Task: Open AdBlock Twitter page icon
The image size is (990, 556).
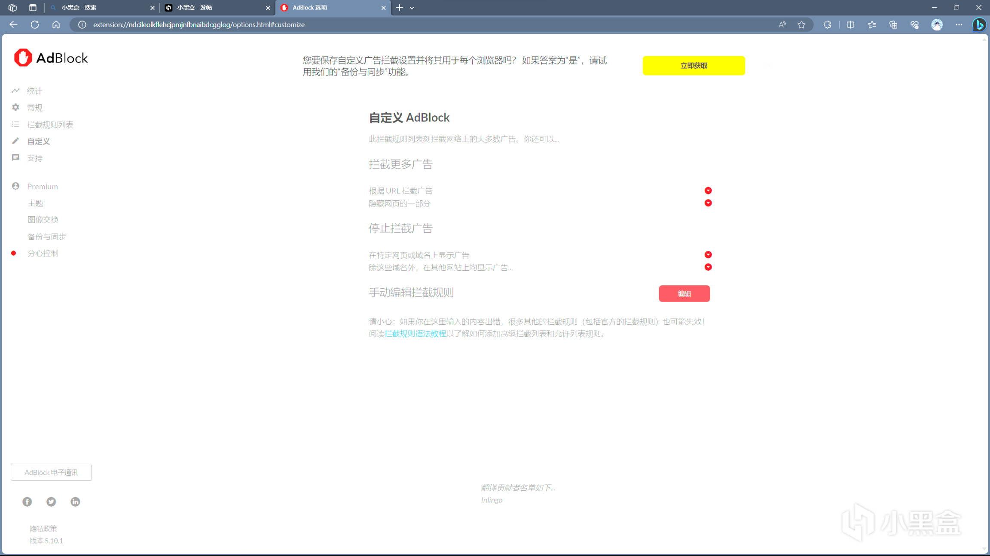Action: pyautogui.click(x=51, y=502)
